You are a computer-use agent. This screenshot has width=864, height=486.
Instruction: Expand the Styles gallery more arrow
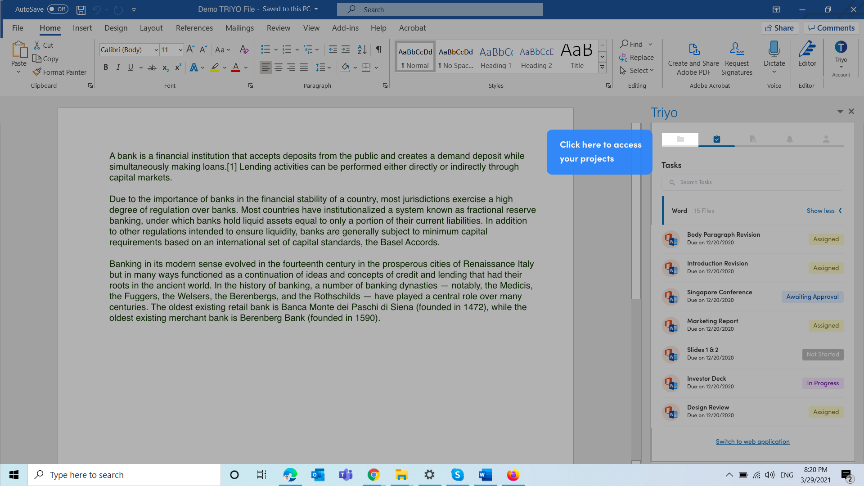click(x=602, y=67)
